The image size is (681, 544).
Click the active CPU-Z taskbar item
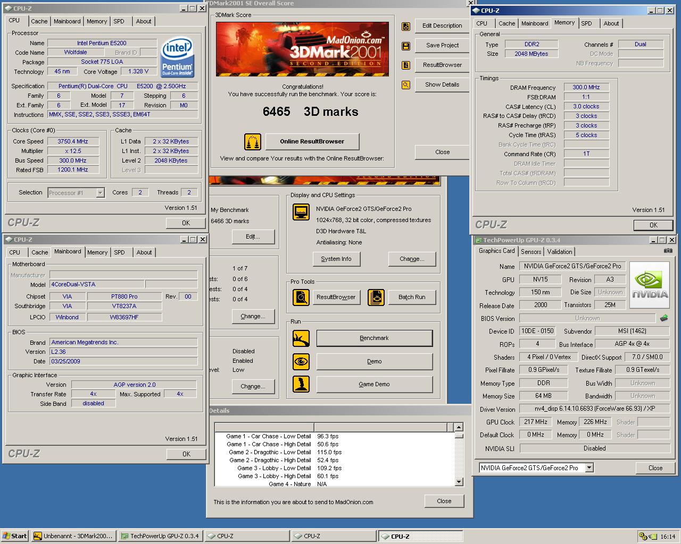tap(420, 537)
